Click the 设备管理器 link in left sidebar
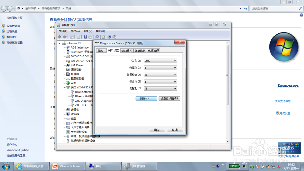The width and height of the screenshot is (304, 171). point(13,26)
